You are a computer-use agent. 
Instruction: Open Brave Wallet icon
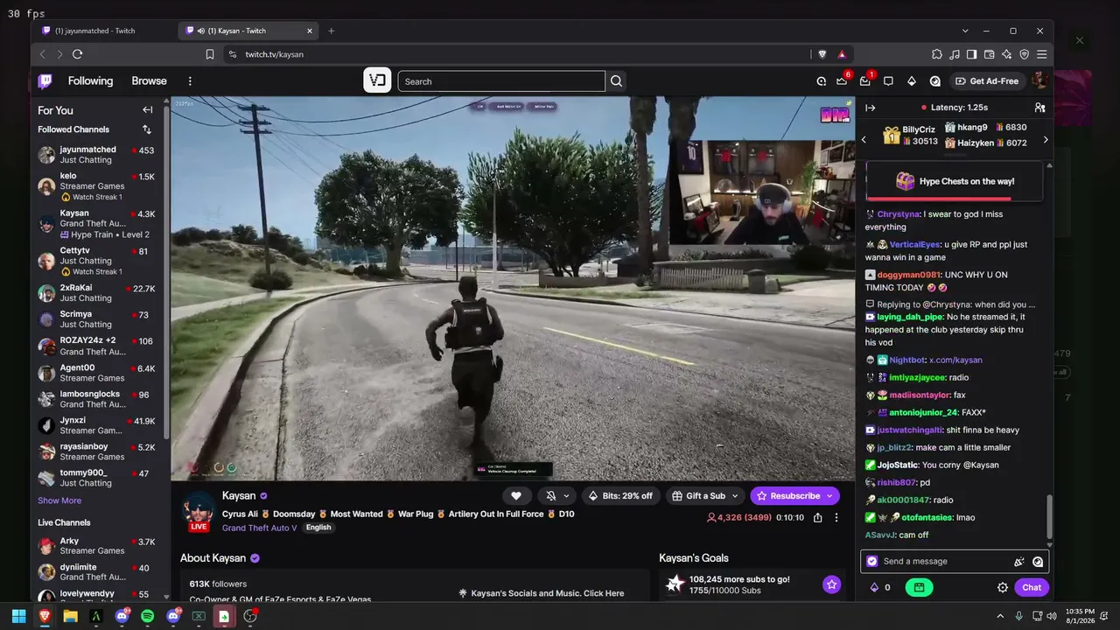click(990, 54)
